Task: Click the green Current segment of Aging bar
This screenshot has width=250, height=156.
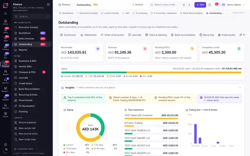Action: coord(94,73)
